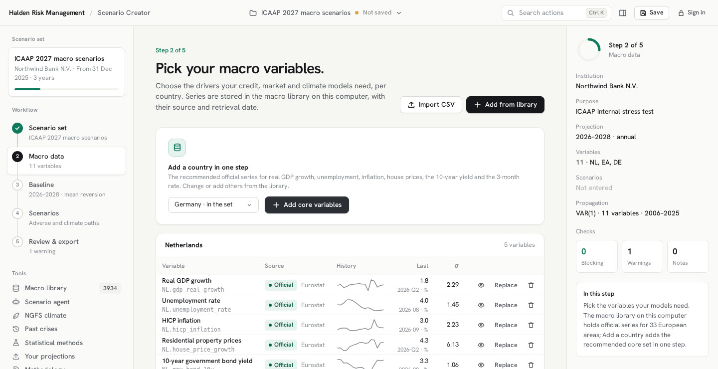Open the Statistical methods tool
The width and height of the screenshot is (718, 369).
point(66,343)
